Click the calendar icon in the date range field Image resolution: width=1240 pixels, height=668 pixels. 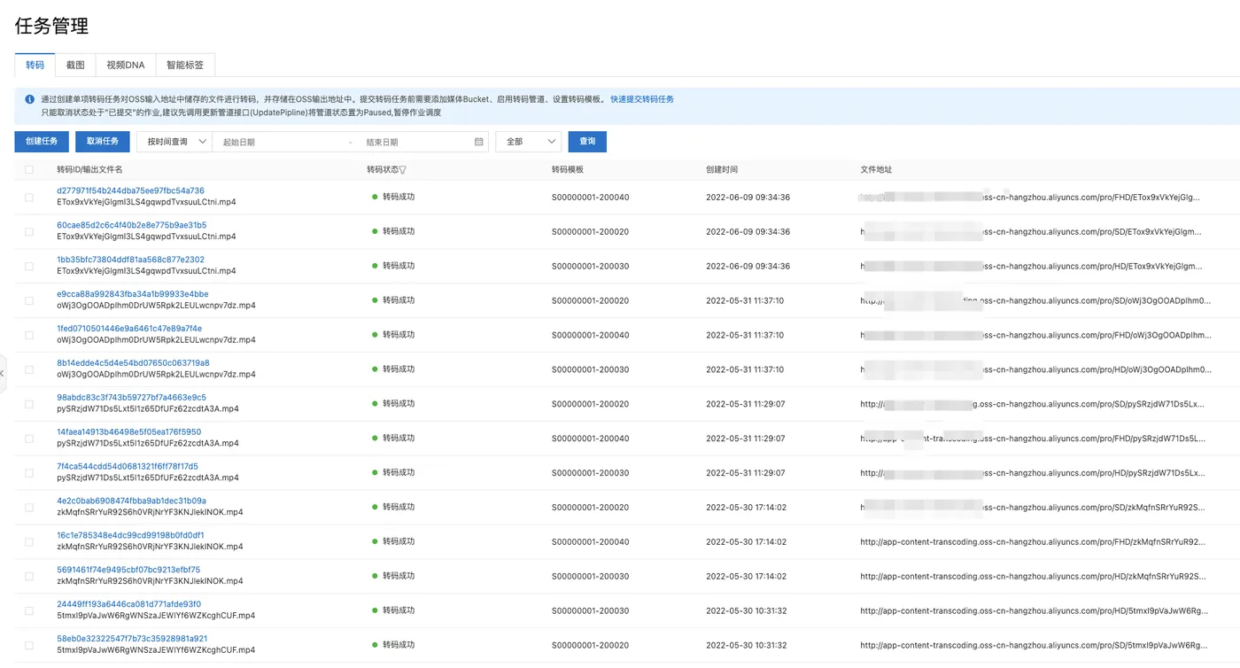(479, 142)
